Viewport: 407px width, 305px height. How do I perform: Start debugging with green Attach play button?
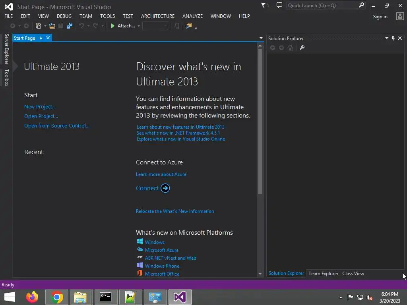[x=123, y=26]
